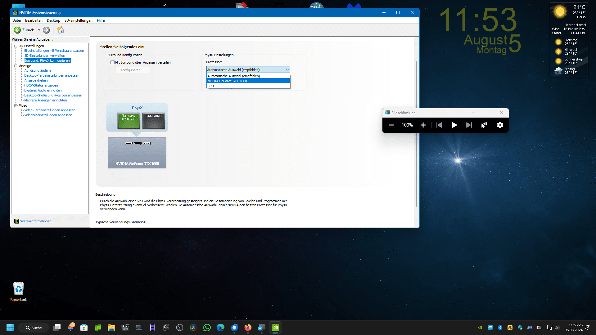Open the Hilfe menu
This screenshot has width=596, height=335.
tap(101, 20)
